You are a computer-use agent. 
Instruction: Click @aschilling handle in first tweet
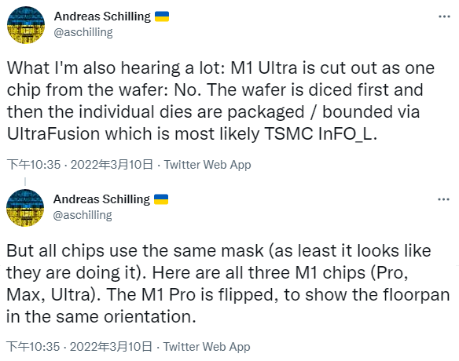83,32
